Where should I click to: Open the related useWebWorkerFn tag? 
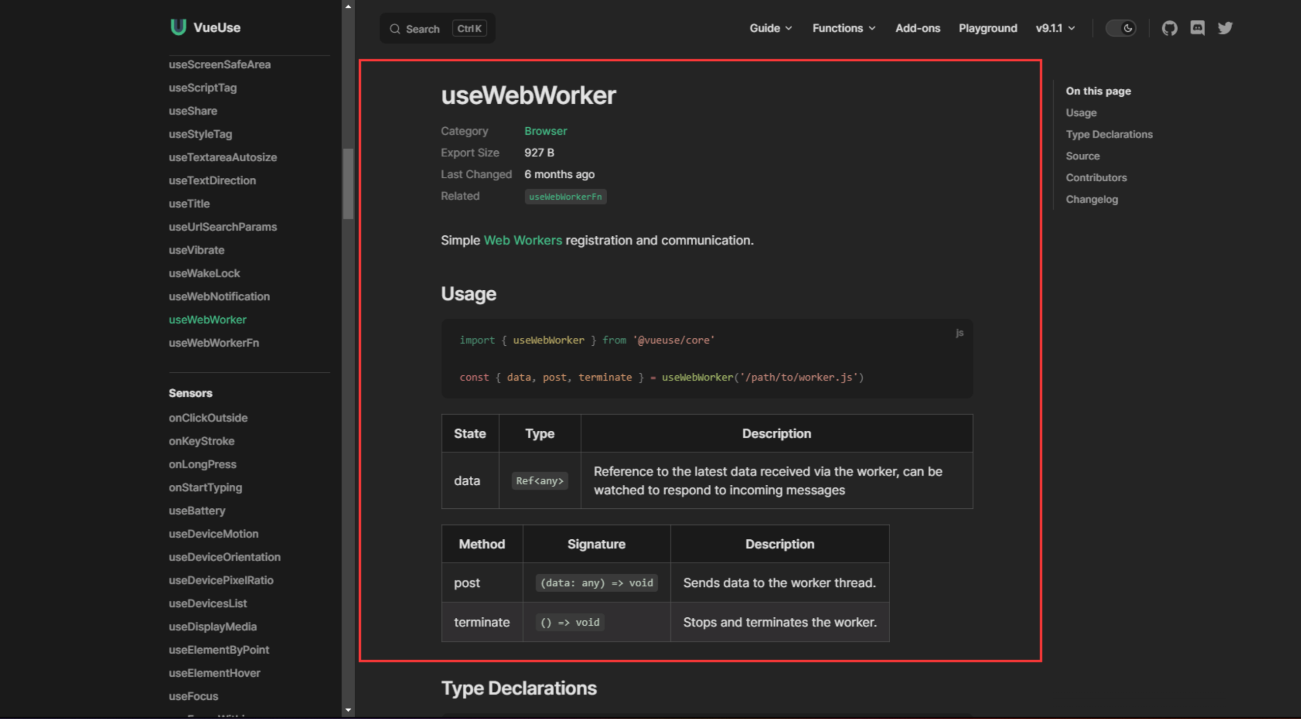(x=565, y=196)
